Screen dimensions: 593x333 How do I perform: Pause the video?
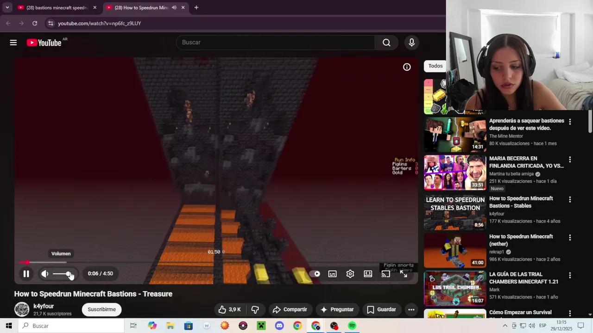pyautogui.click(x=26, y=274)
